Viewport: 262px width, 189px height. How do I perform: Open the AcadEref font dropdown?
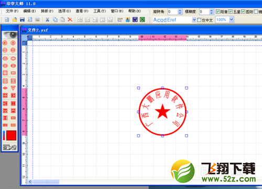click(x=194, y=20)
